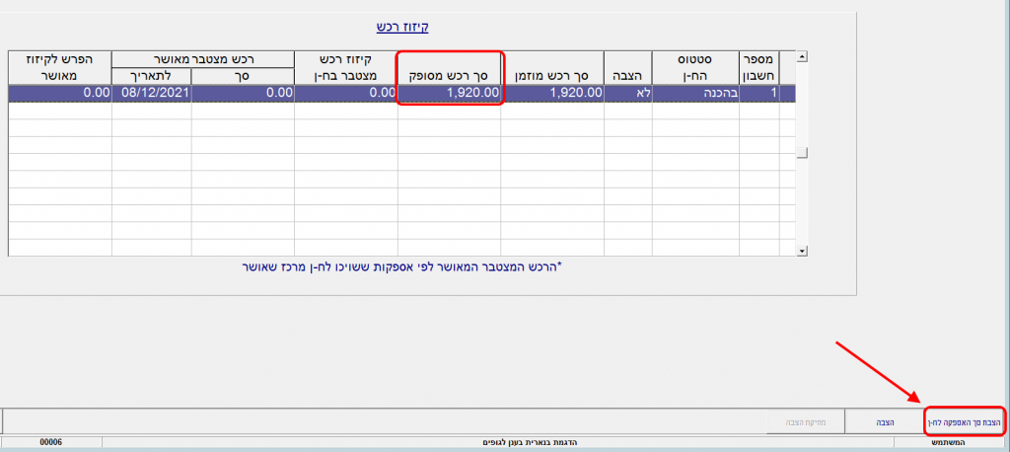This screenshot has width=1010, height=452.
Task: Click the 'הפרש לקיזוז מאושר' column header
Action: [59, 67]
